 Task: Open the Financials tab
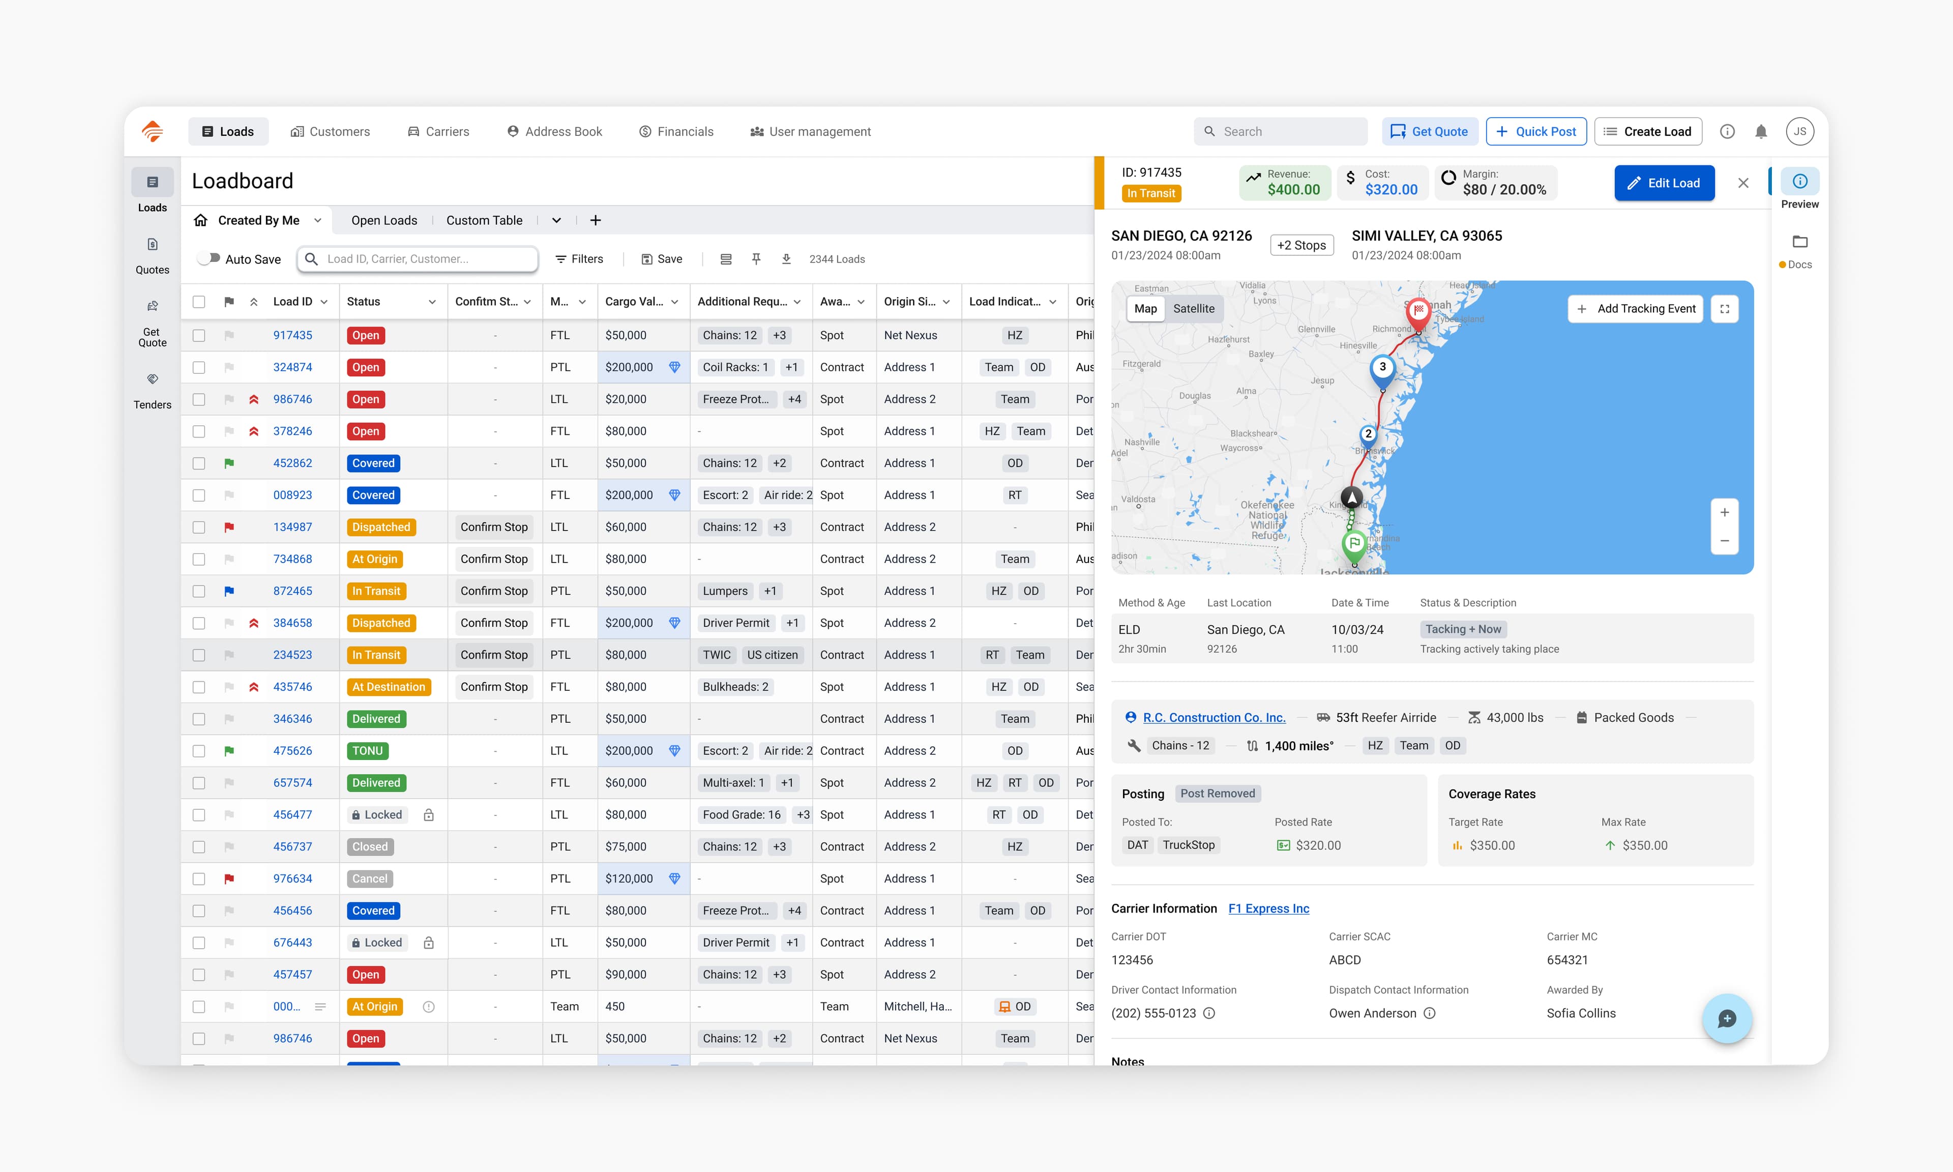pyautogui.click(x=676, y=132)
